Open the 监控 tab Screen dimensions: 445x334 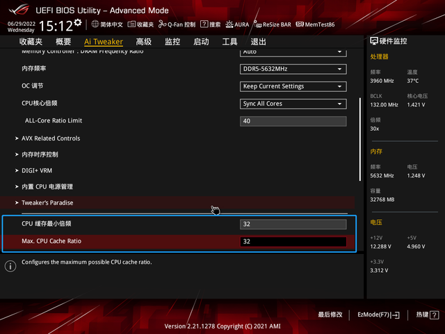tap(172, 42)
